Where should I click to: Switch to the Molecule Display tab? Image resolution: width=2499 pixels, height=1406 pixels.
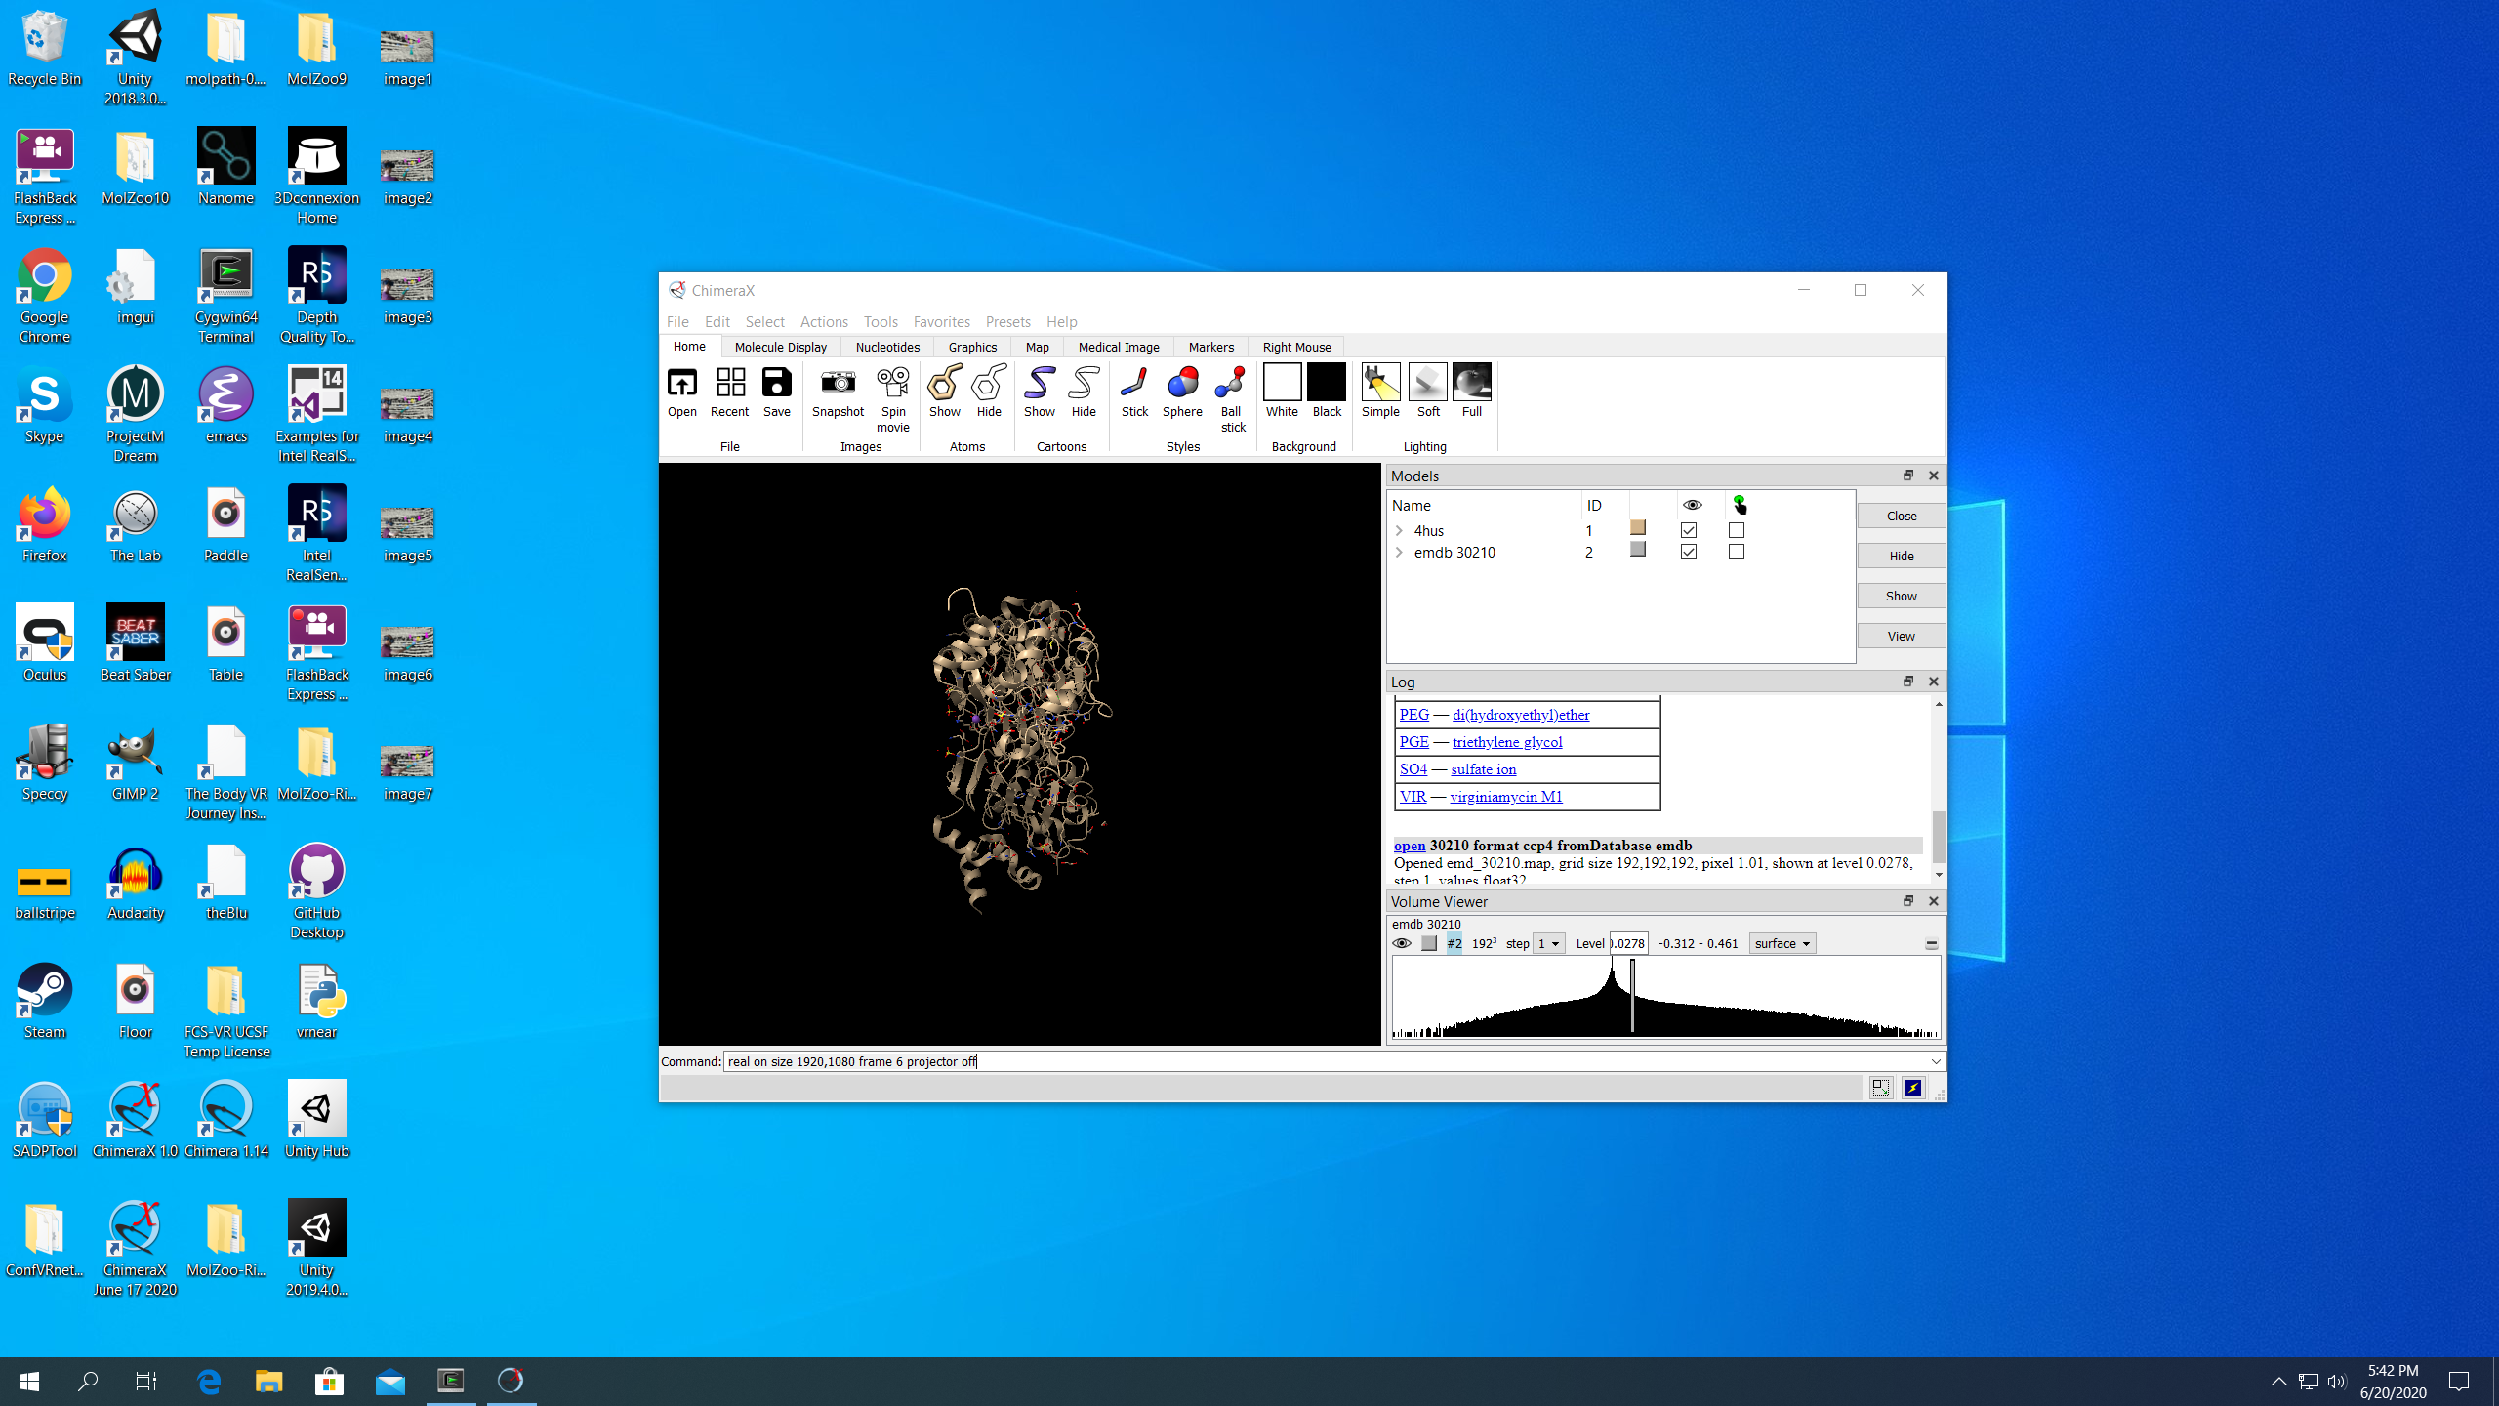point(780,347)
